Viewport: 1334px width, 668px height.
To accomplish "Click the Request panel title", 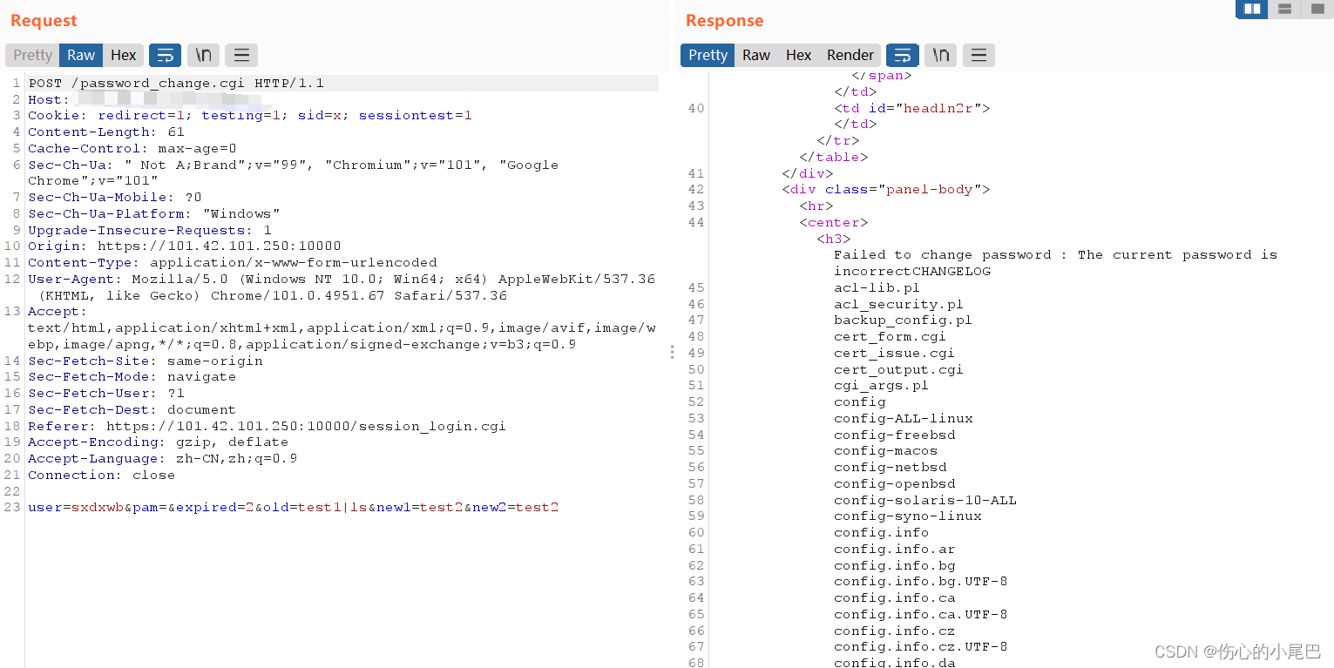I will pos(44,21).
